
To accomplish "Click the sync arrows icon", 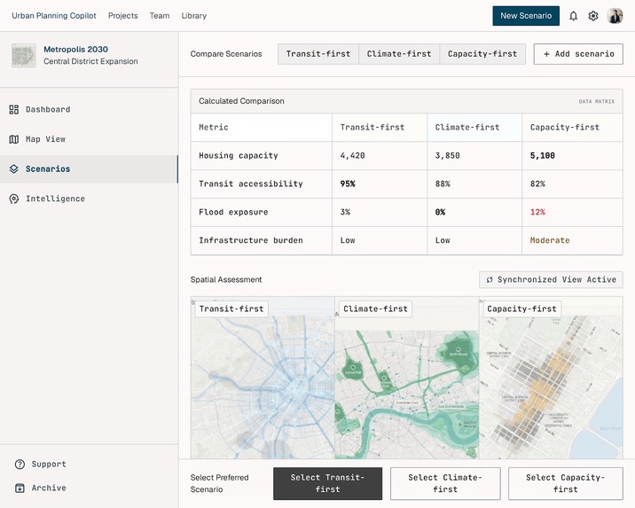I will 490,279.
